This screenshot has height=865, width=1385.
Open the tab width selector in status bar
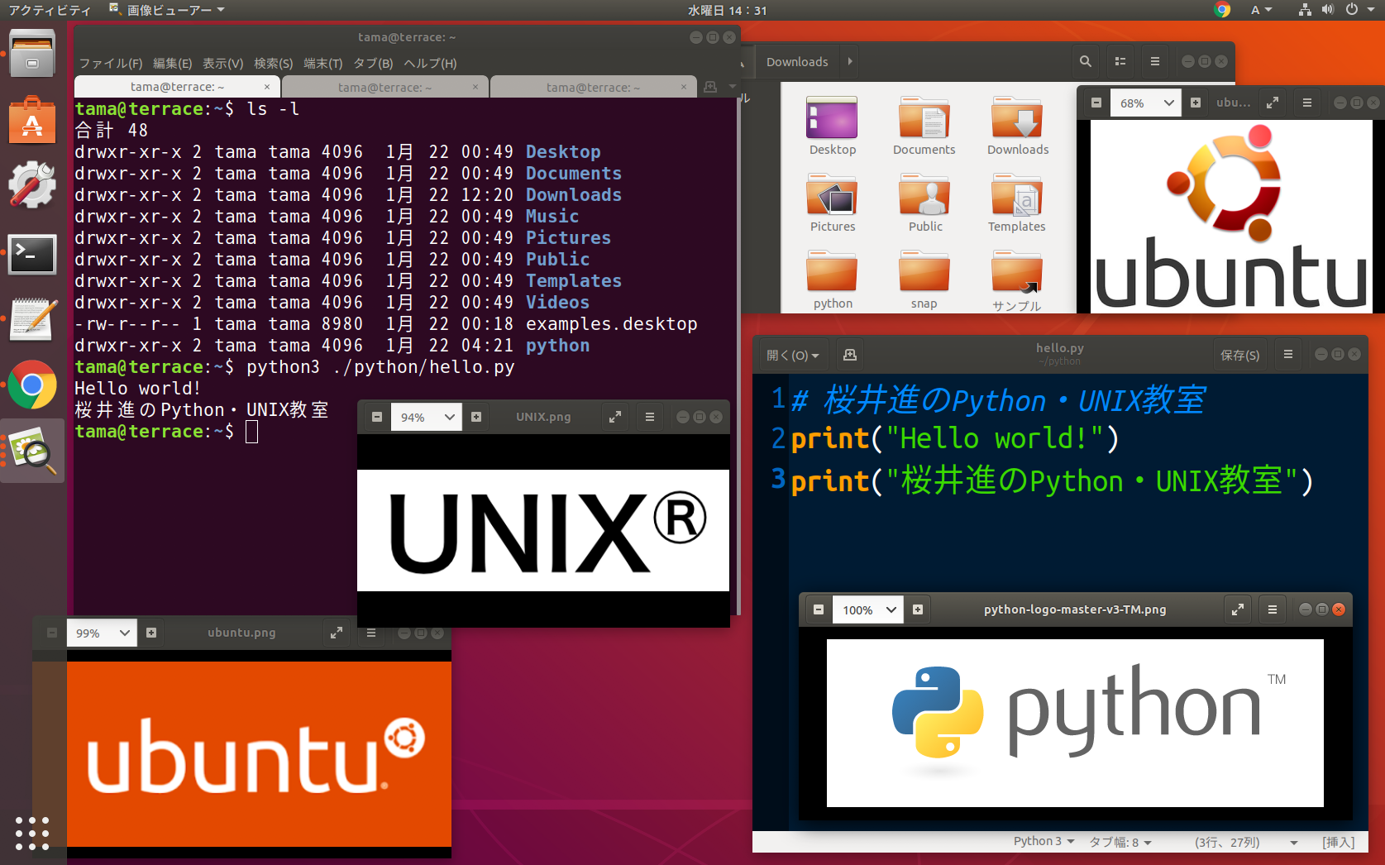point(1120,842)
